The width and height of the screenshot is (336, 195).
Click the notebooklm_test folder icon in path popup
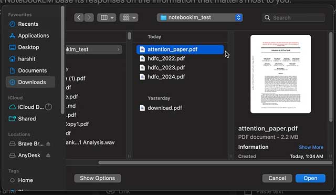click(163, 17)
